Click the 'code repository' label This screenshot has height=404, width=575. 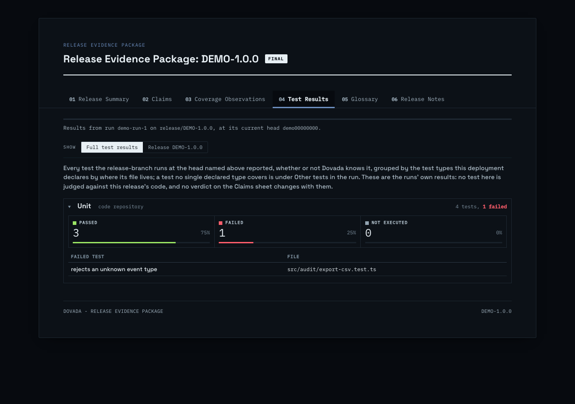pos(121,206)
